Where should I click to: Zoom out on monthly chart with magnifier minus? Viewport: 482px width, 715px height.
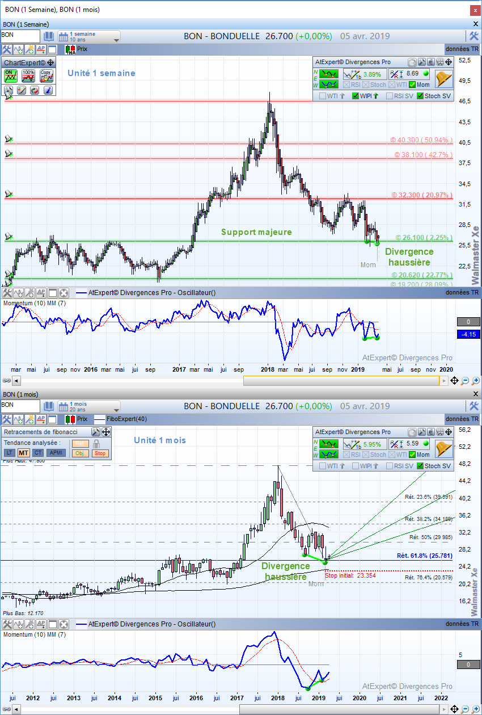tap(465, 709)
